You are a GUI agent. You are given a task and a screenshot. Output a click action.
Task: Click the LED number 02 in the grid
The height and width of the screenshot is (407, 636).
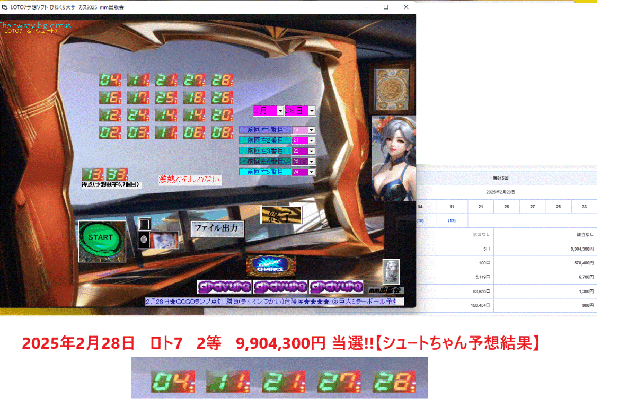[x=110, y=132]
